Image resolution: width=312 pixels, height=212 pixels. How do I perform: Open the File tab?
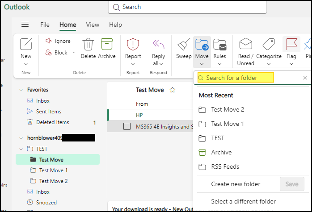45,25
